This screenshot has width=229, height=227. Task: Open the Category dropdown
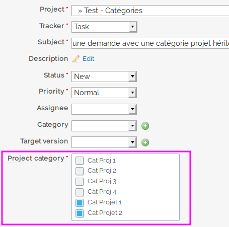click(x=104, y=126)
